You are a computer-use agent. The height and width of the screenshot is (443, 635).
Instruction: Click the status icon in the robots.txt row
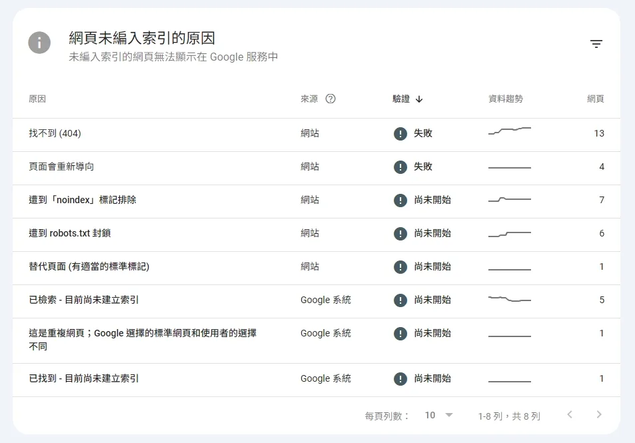click(x=400, y=234)
